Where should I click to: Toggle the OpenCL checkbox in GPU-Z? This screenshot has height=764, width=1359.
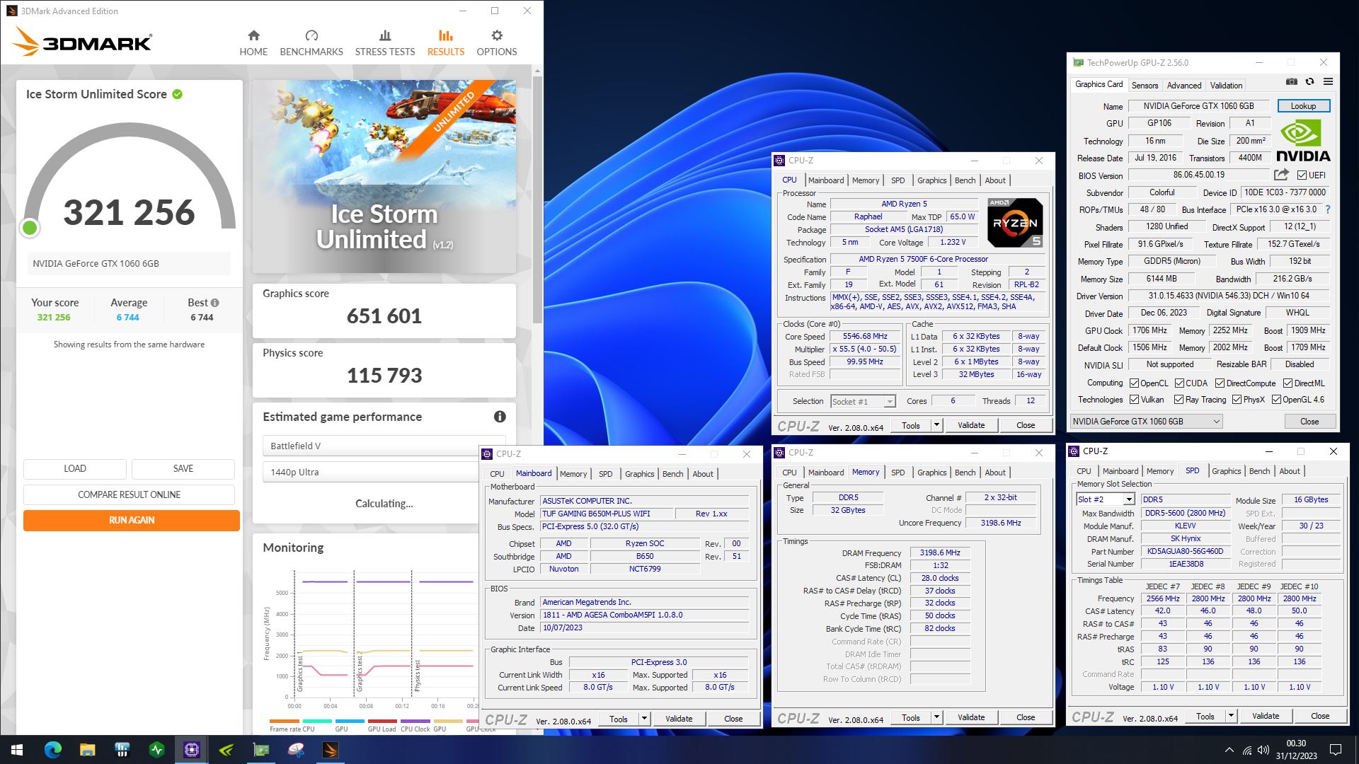coord(1134,383)
